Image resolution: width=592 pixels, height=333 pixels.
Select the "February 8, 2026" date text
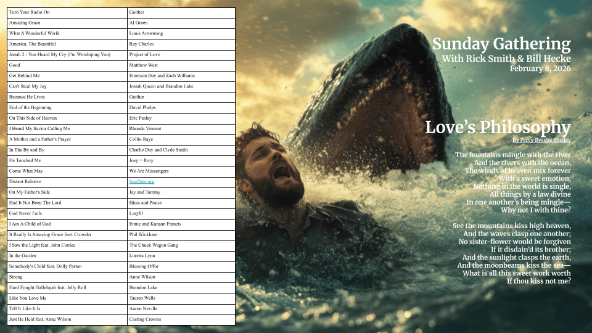(540, 68)
